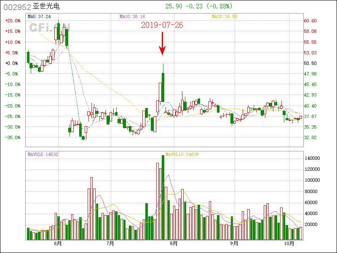Screen dimensions: 337x253
Task: Click the MA5:37.24 indicator label
Action: click(39, 16)
